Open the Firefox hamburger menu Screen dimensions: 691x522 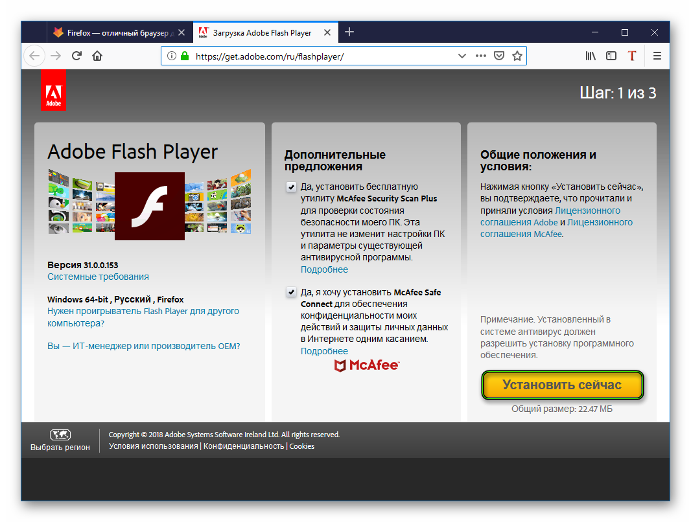(657, 56)
